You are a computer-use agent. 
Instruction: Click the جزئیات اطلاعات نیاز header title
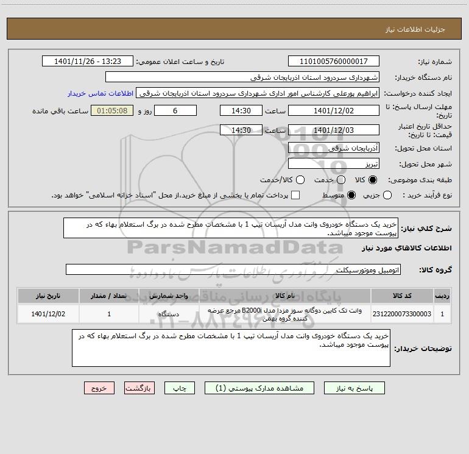tap(415, 29)
